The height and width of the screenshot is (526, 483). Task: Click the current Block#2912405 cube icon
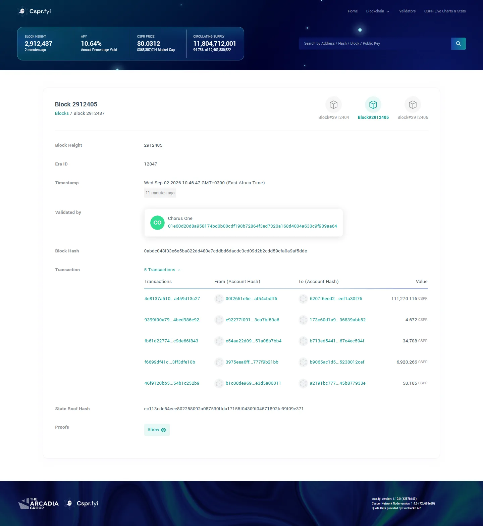[373, 105]
